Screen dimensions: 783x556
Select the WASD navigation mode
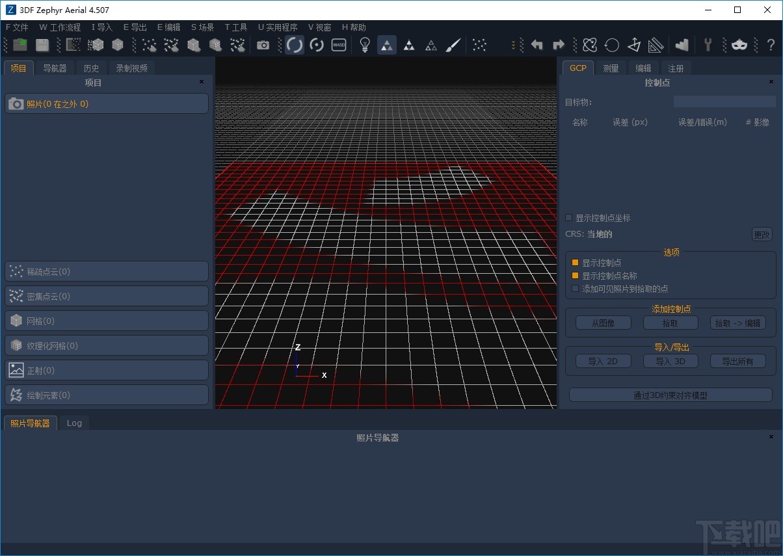click(x=338, y=44)
